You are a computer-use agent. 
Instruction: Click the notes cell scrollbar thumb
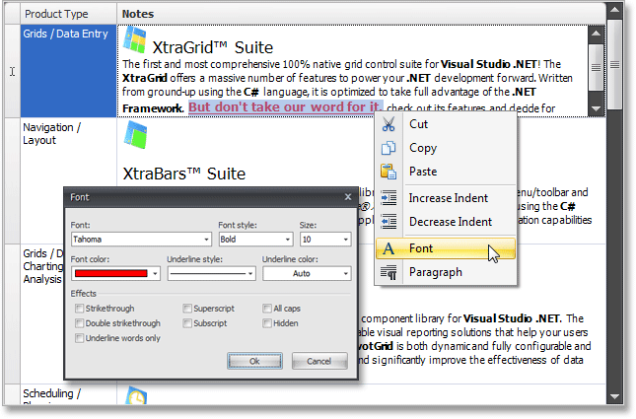coord(596,67)
